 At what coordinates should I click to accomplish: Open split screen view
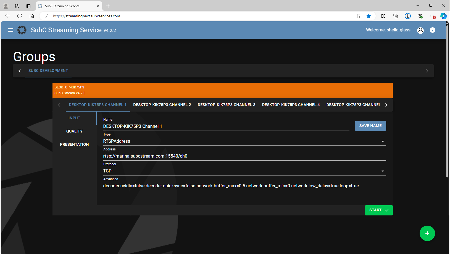tap(383, 16)
